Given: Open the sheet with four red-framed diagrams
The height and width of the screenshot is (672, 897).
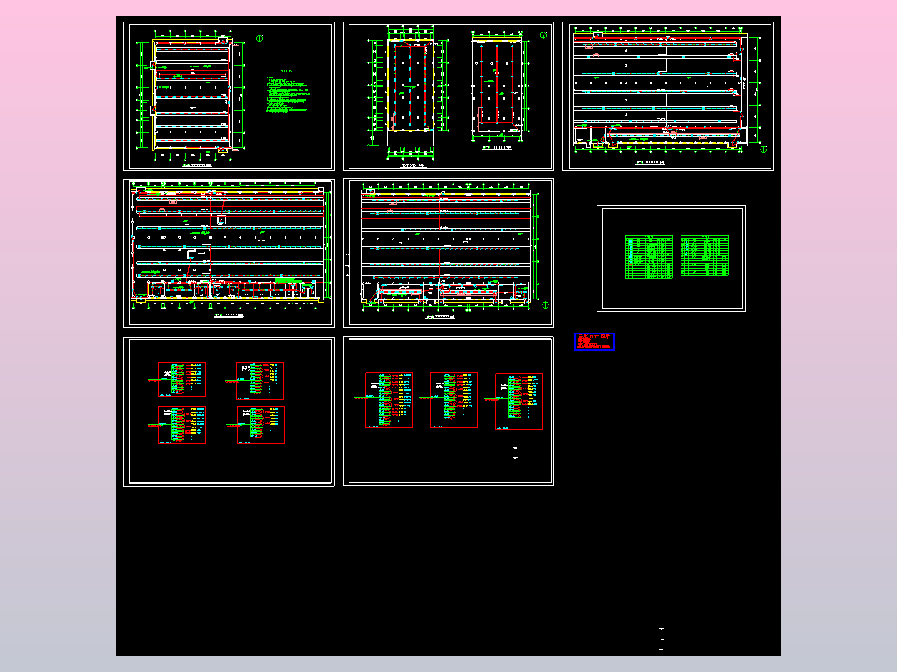Looking at the screenshot, I should [x=229, y=411].
